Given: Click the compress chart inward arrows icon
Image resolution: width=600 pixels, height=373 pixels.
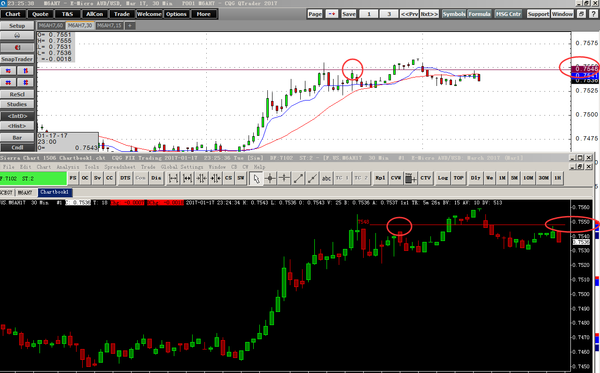Looking at the screenshot, I should (202, 178).
